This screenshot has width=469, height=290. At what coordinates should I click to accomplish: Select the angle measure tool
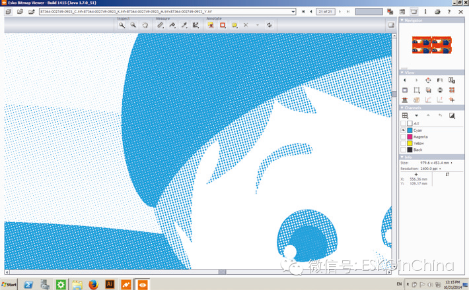pyautogui.click(x=172, y=25)
